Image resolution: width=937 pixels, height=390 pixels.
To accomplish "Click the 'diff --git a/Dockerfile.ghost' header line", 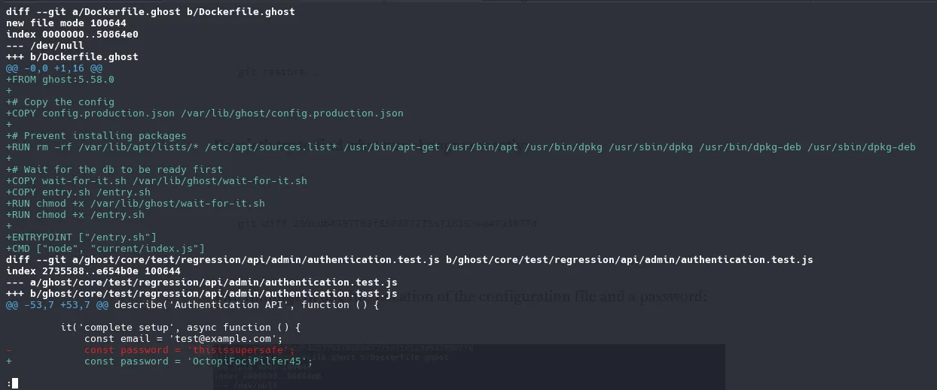I will pyautogui.click(x=150, y=12).
